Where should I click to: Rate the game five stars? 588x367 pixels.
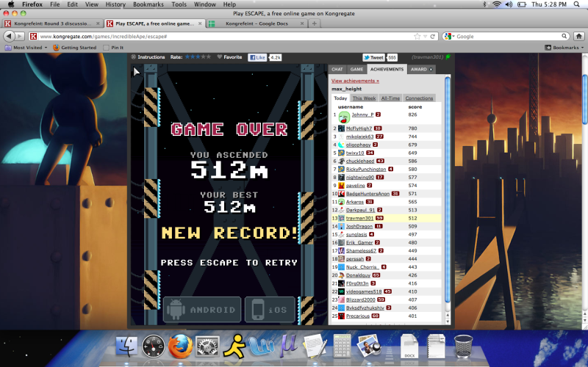[x=209, y=57]
